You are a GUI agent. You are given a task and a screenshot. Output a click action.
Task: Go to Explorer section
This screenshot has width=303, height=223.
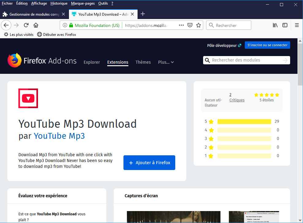pyautogui.click(x=92, y=62)
